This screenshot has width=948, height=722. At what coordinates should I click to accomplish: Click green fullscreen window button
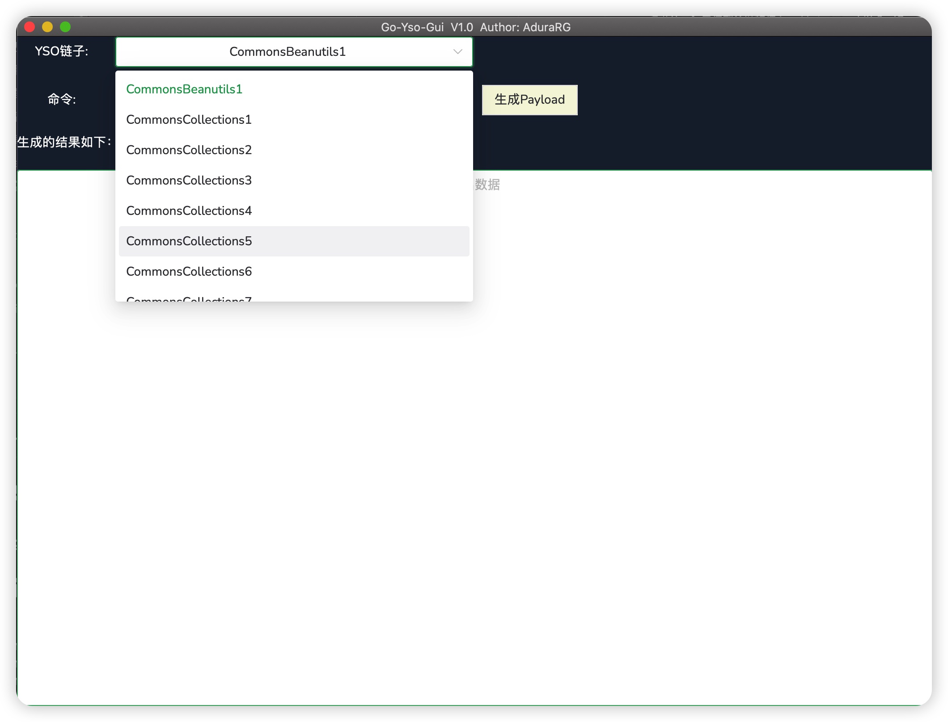[x=65, y=27]
